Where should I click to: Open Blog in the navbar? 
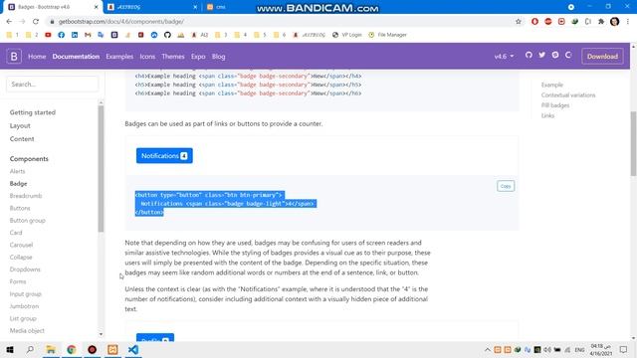point(219,57)
